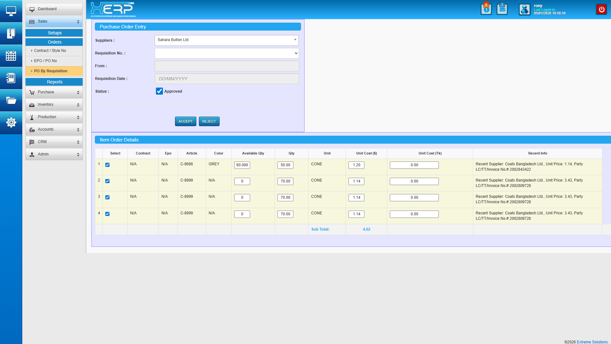The width and height of the screenshot is (611, 344).
Task: Click the notebook list icon in left rail
Action: (11, 78)
